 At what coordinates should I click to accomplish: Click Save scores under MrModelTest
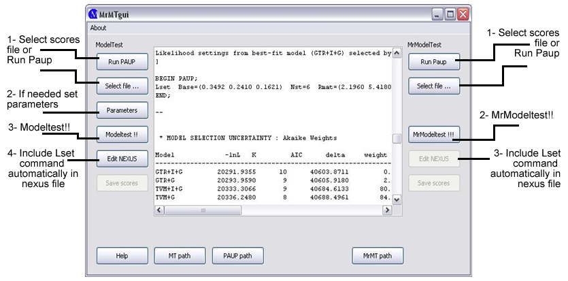click(434, 183)
